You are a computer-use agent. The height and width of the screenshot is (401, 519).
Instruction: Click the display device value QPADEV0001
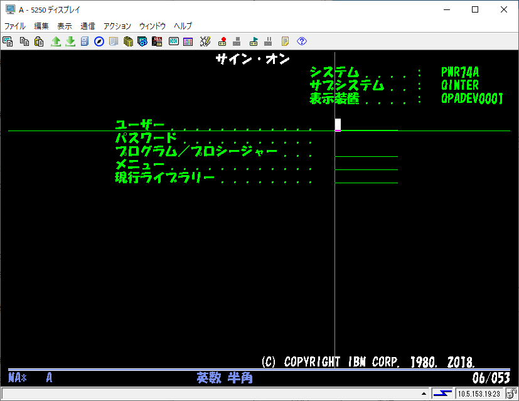[472, 99]
